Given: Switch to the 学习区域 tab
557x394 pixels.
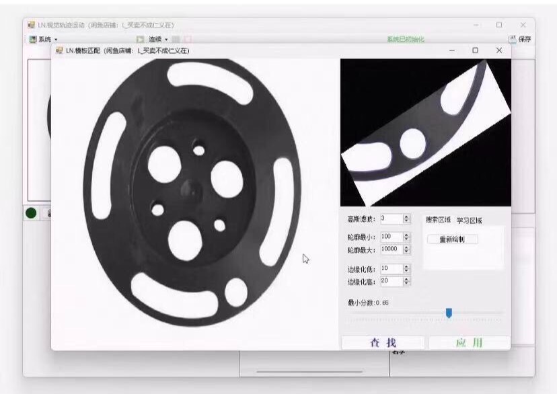Looking at the screenshot, I should pyautogui.click(x=470, y=220).
